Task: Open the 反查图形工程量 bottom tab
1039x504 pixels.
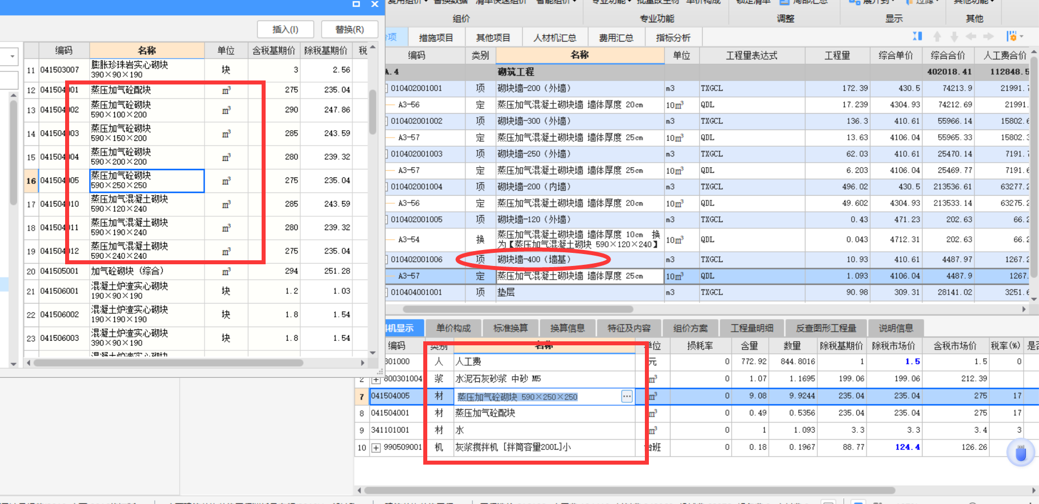Action: tap(826, 328)
